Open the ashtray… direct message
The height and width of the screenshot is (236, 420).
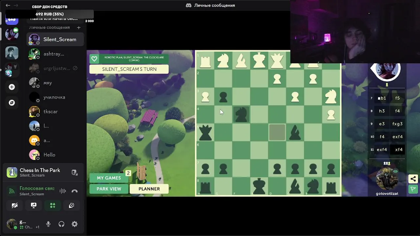55,54
